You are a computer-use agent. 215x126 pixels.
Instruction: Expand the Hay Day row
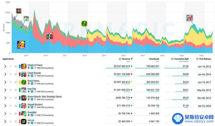(x=5, y=90)
